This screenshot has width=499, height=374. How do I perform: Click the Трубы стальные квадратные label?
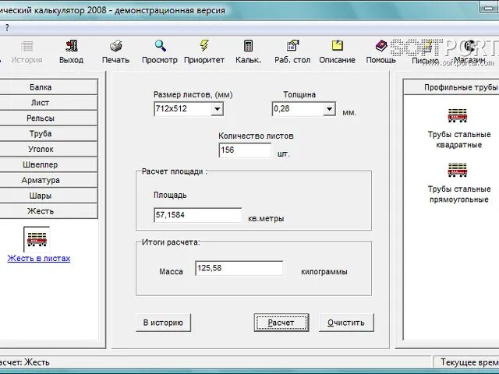[x=459, y=139]
